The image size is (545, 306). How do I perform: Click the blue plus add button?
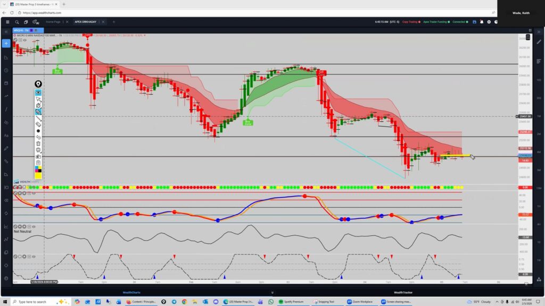tap(6, 44)
